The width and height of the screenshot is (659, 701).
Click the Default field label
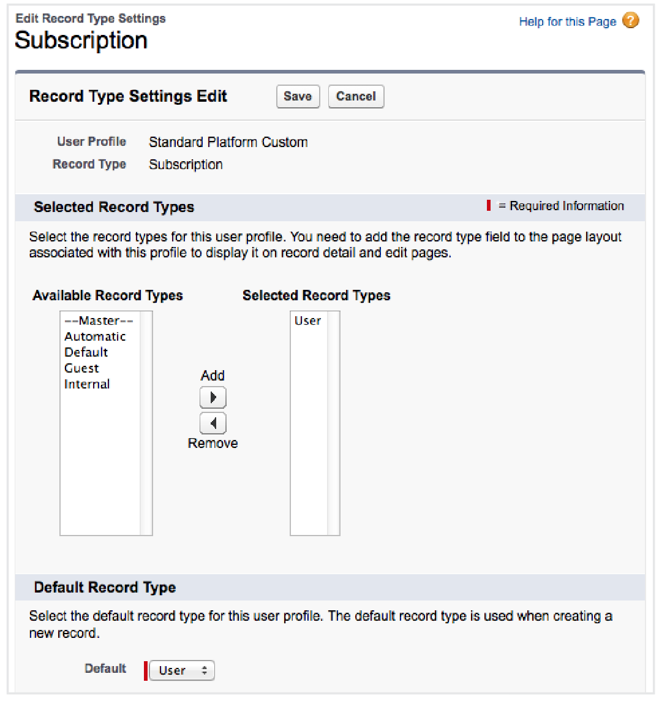coord(105,669)
